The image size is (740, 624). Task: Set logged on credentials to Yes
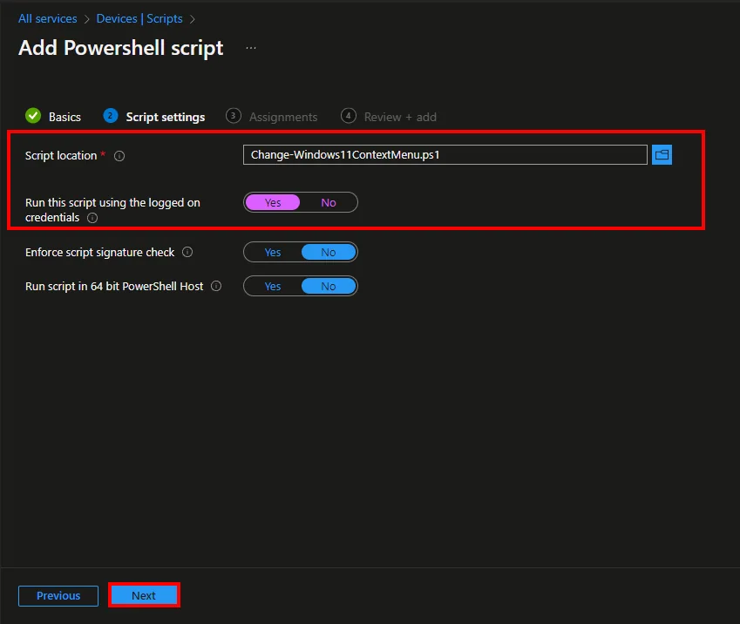tap(273, 202)
